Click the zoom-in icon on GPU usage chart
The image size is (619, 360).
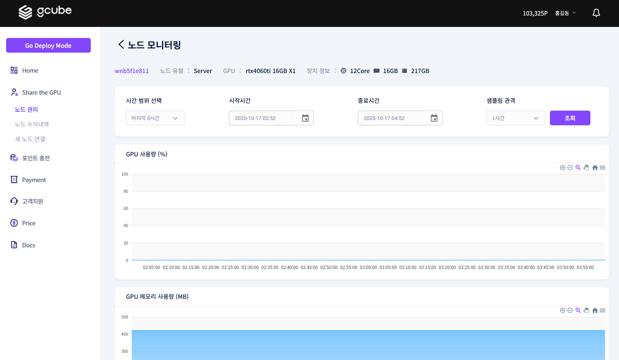tap(563, 167)
